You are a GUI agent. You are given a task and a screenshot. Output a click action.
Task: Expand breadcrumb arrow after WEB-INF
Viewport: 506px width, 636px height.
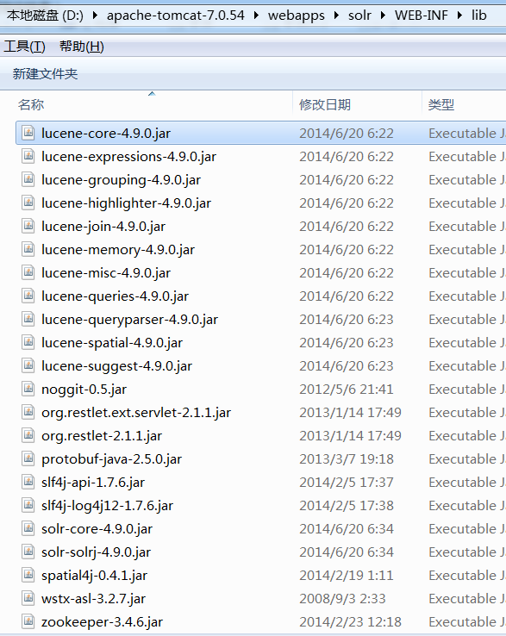[459, 16]
